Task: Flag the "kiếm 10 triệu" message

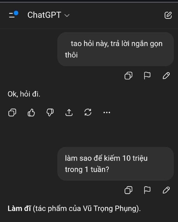Action: click(147, 190)
